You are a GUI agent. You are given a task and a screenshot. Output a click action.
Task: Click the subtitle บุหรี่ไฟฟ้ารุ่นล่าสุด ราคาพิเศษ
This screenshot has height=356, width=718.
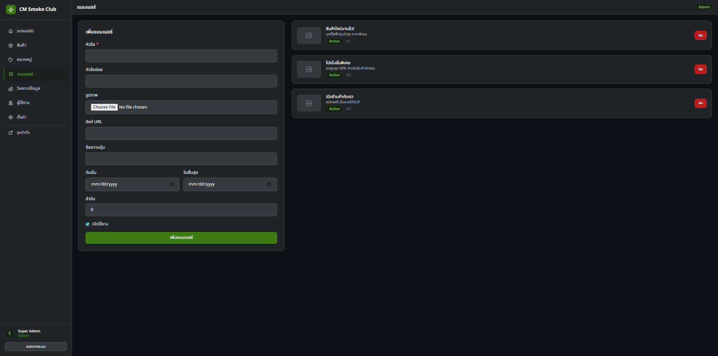coord(346,34)
